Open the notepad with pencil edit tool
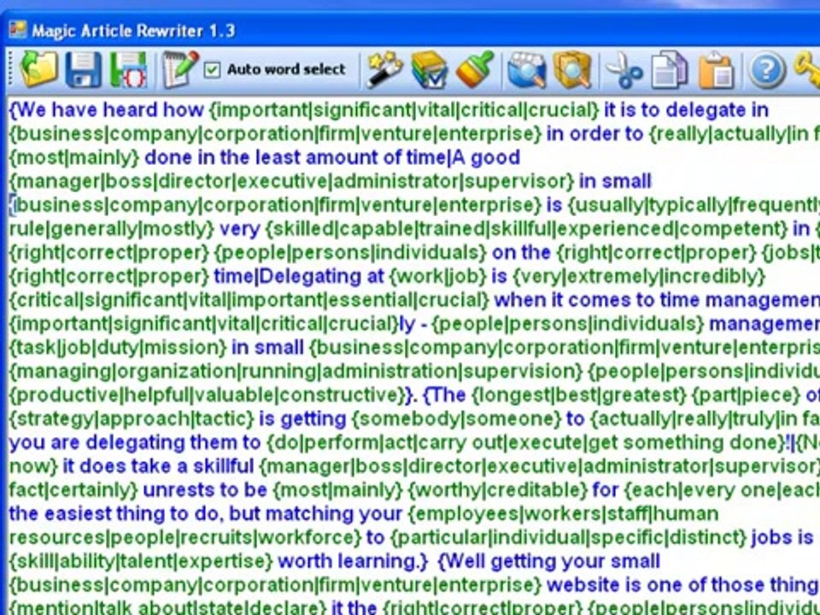Viewport: 820px width, 615px height. [x=180, y=69]
